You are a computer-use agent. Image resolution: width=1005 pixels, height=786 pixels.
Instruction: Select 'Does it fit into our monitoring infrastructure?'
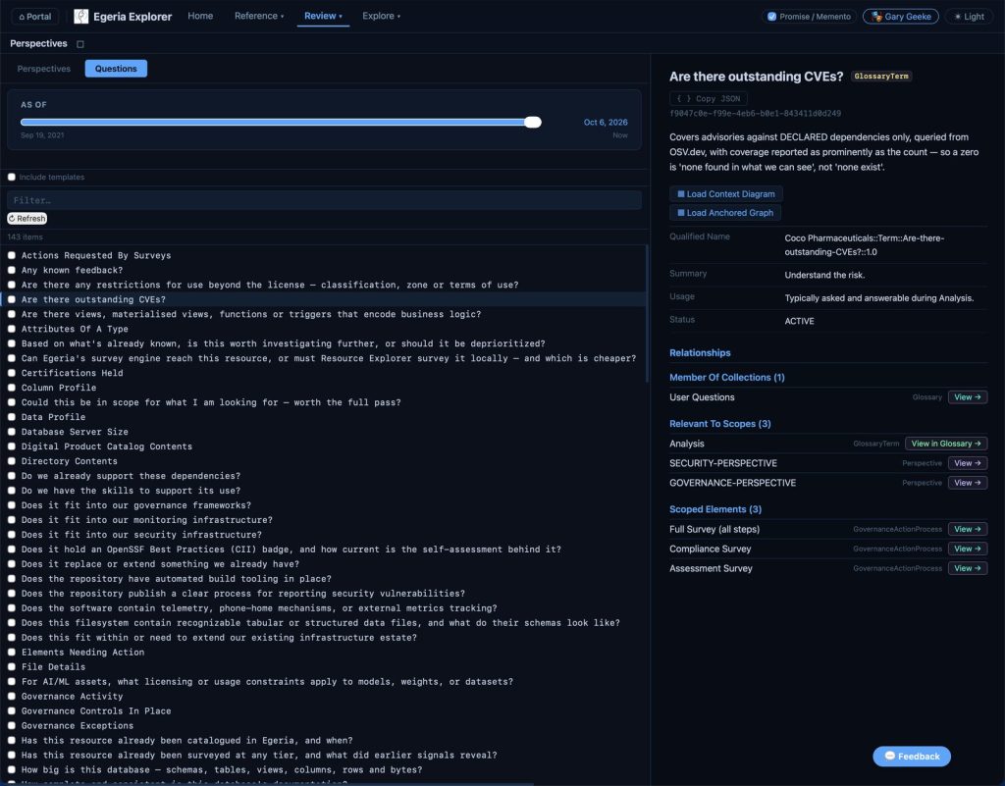pos(324,520)
